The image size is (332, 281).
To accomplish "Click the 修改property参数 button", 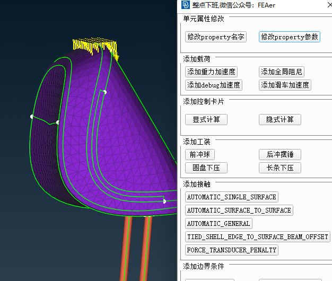I will (289, 37).
